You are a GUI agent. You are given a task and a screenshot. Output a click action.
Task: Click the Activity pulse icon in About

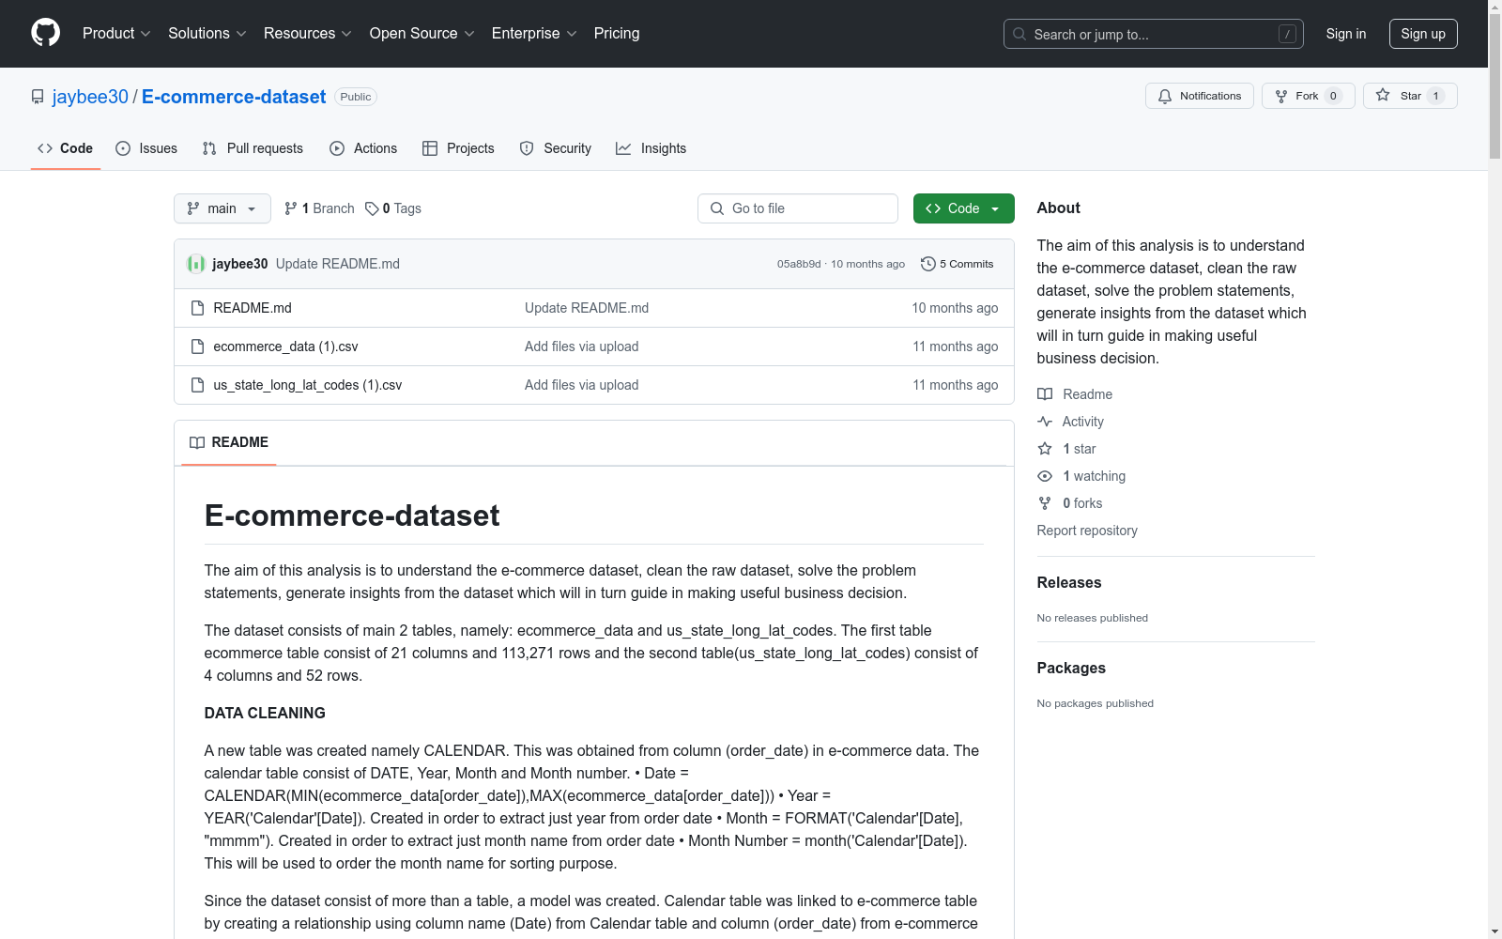pos(1045,422)
